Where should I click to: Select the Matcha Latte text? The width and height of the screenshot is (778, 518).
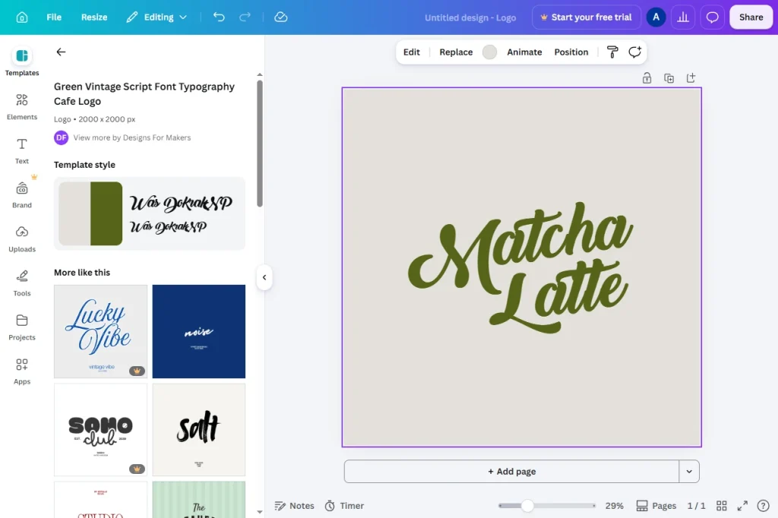tap(520, 267)
